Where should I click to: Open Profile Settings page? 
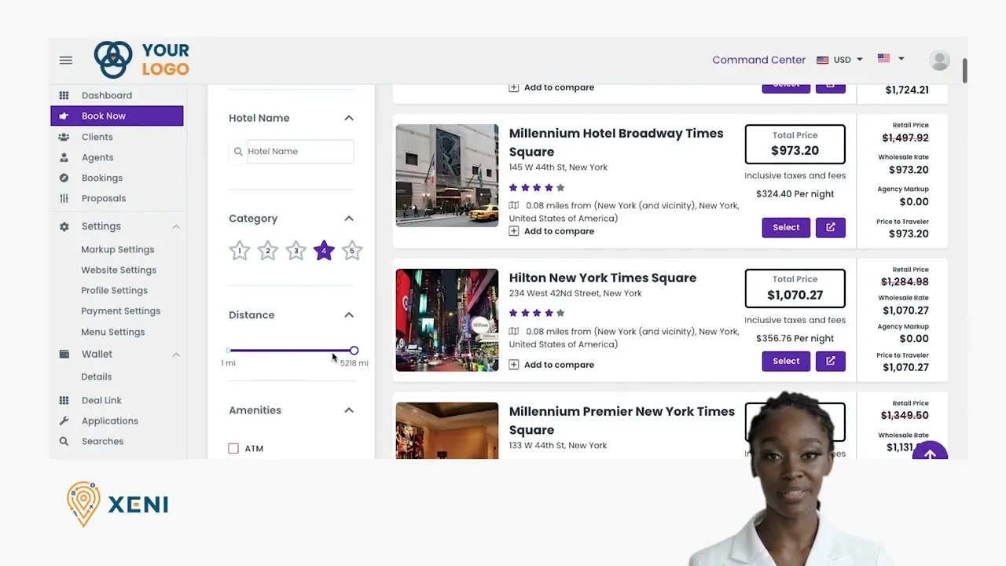[115, 290]
